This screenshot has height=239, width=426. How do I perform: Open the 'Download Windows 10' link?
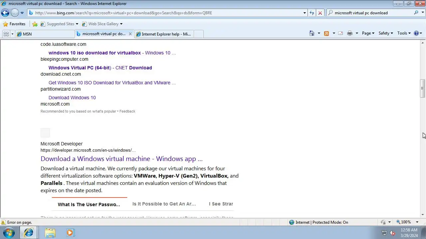pos(72,98)
